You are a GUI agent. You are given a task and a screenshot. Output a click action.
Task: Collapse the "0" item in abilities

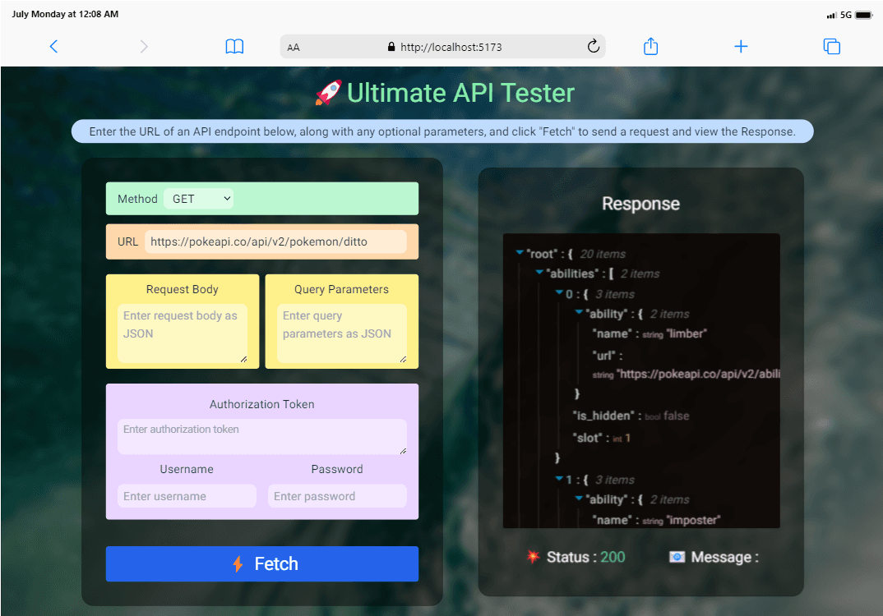(559, 294)
